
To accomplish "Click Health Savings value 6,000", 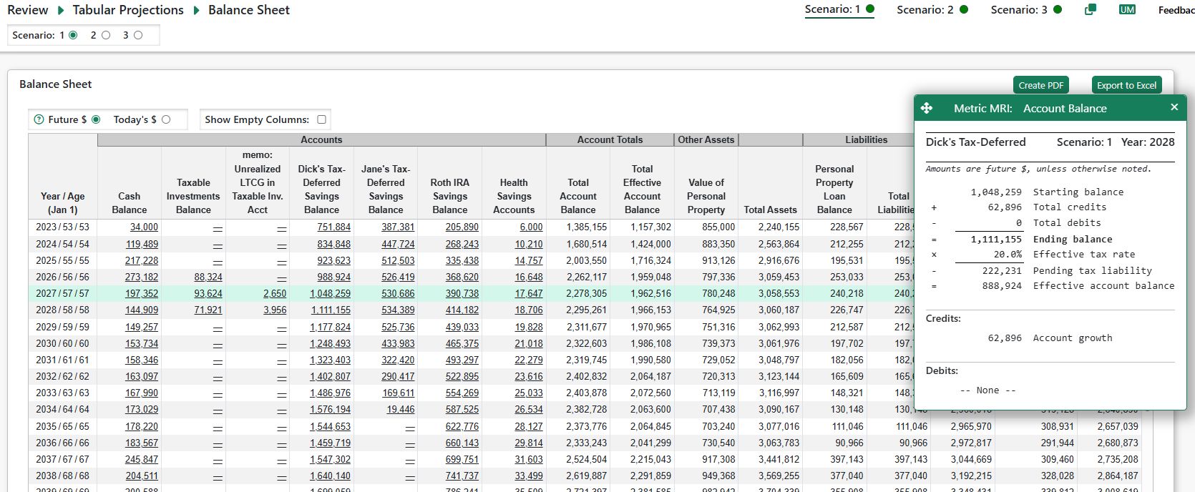I will pyautogui.click(x=531, y=227).
